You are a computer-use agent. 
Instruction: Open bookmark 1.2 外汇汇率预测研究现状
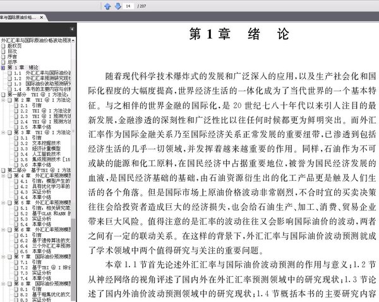point(42,78)
